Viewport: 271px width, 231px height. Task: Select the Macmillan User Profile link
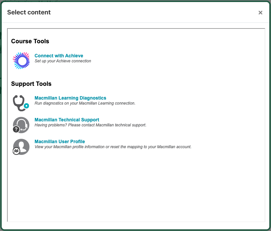coord(60,141)
